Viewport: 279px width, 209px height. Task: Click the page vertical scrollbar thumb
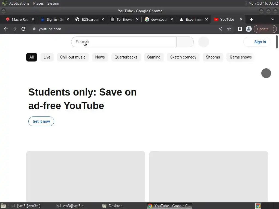point(277,42)
